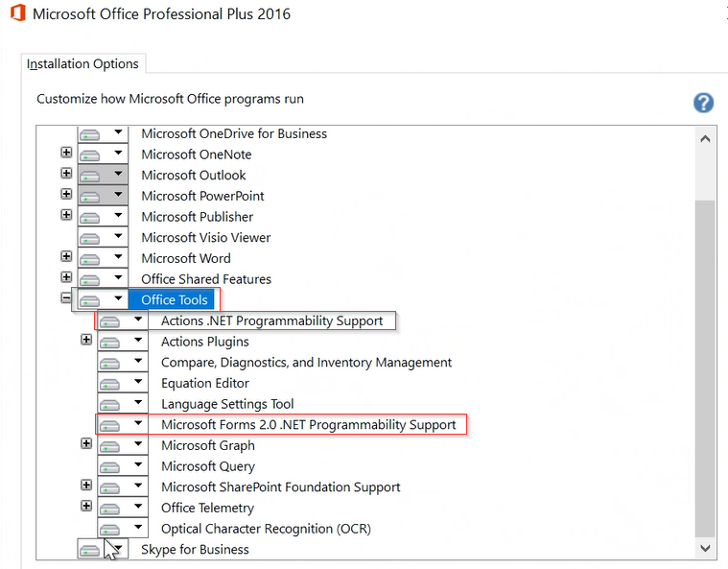Select Microsoft Forms 2.0 .NET Programmability Support
Image resolution: width=728 pixels, height=569 pixels.
point(309,424)
